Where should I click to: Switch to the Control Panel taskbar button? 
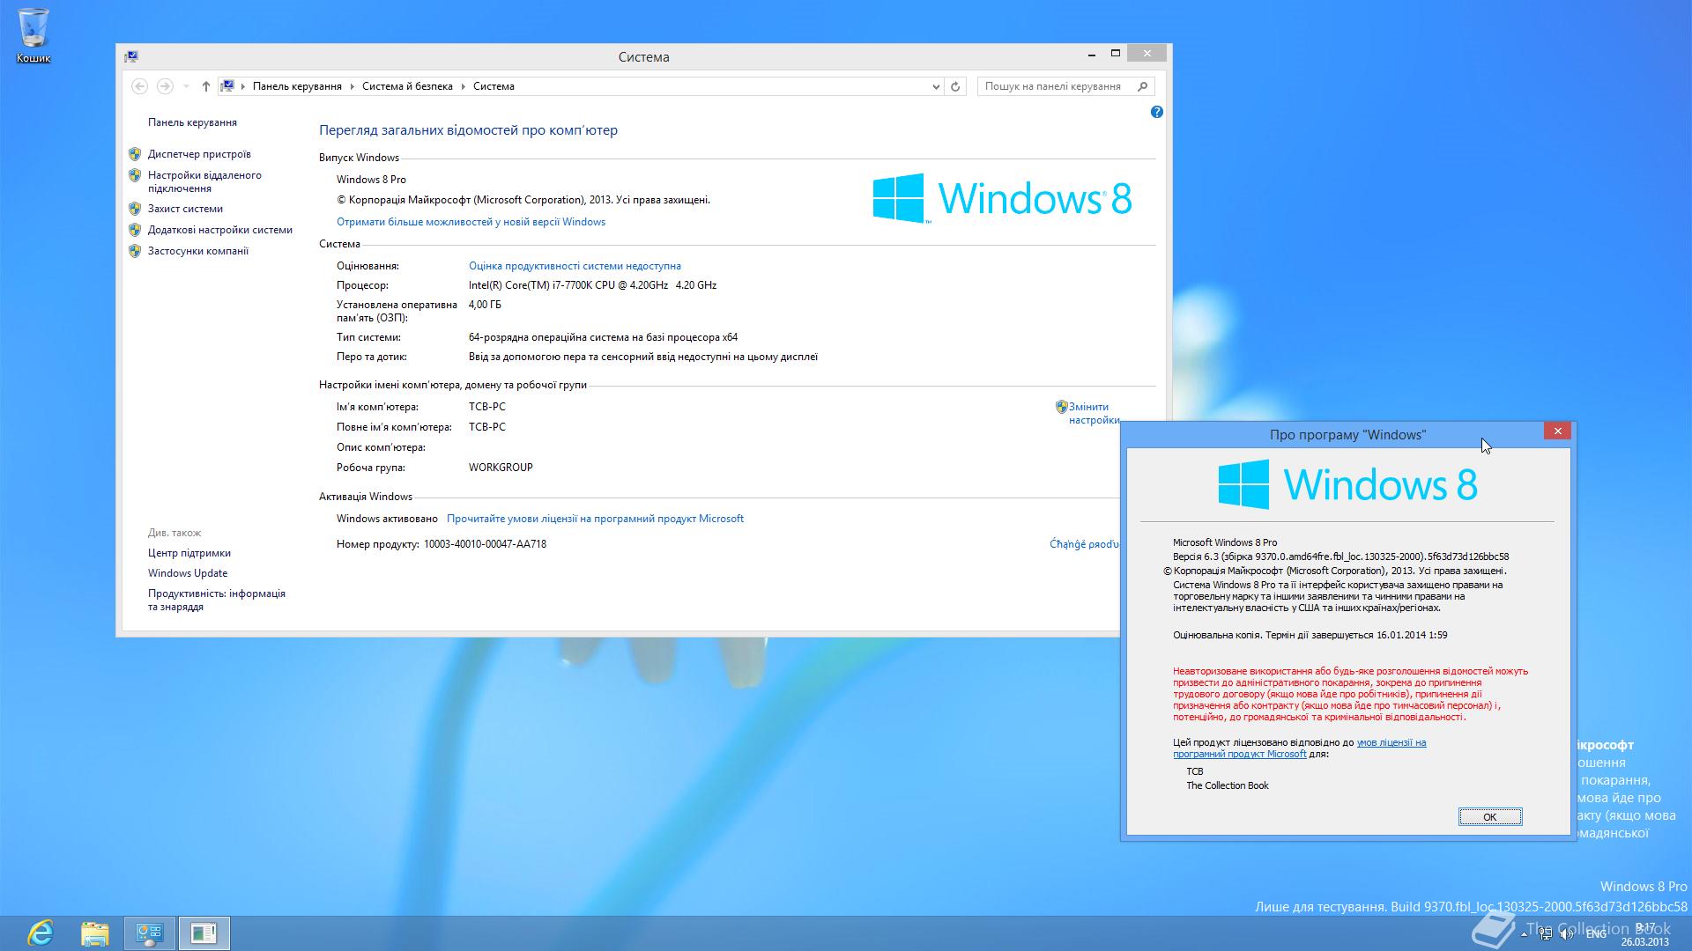click(x=149, y=933)
